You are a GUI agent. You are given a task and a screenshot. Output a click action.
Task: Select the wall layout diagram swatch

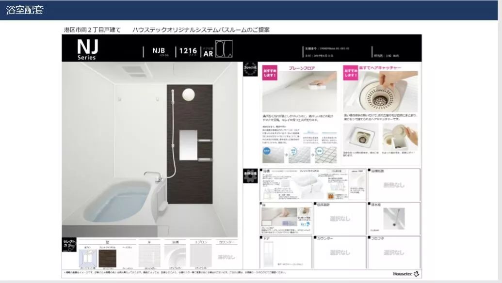point(88,258)
